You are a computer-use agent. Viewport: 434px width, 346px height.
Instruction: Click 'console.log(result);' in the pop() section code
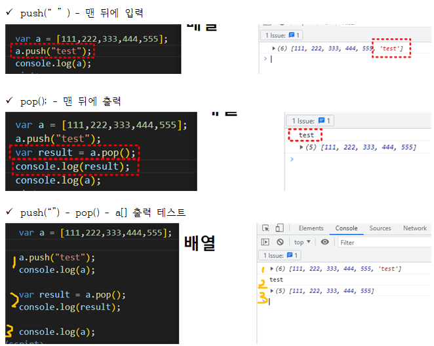point(72,167)
